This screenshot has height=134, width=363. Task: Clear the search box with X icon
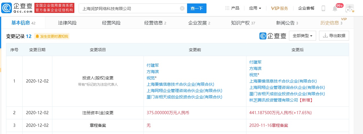[x=182, y=8]
